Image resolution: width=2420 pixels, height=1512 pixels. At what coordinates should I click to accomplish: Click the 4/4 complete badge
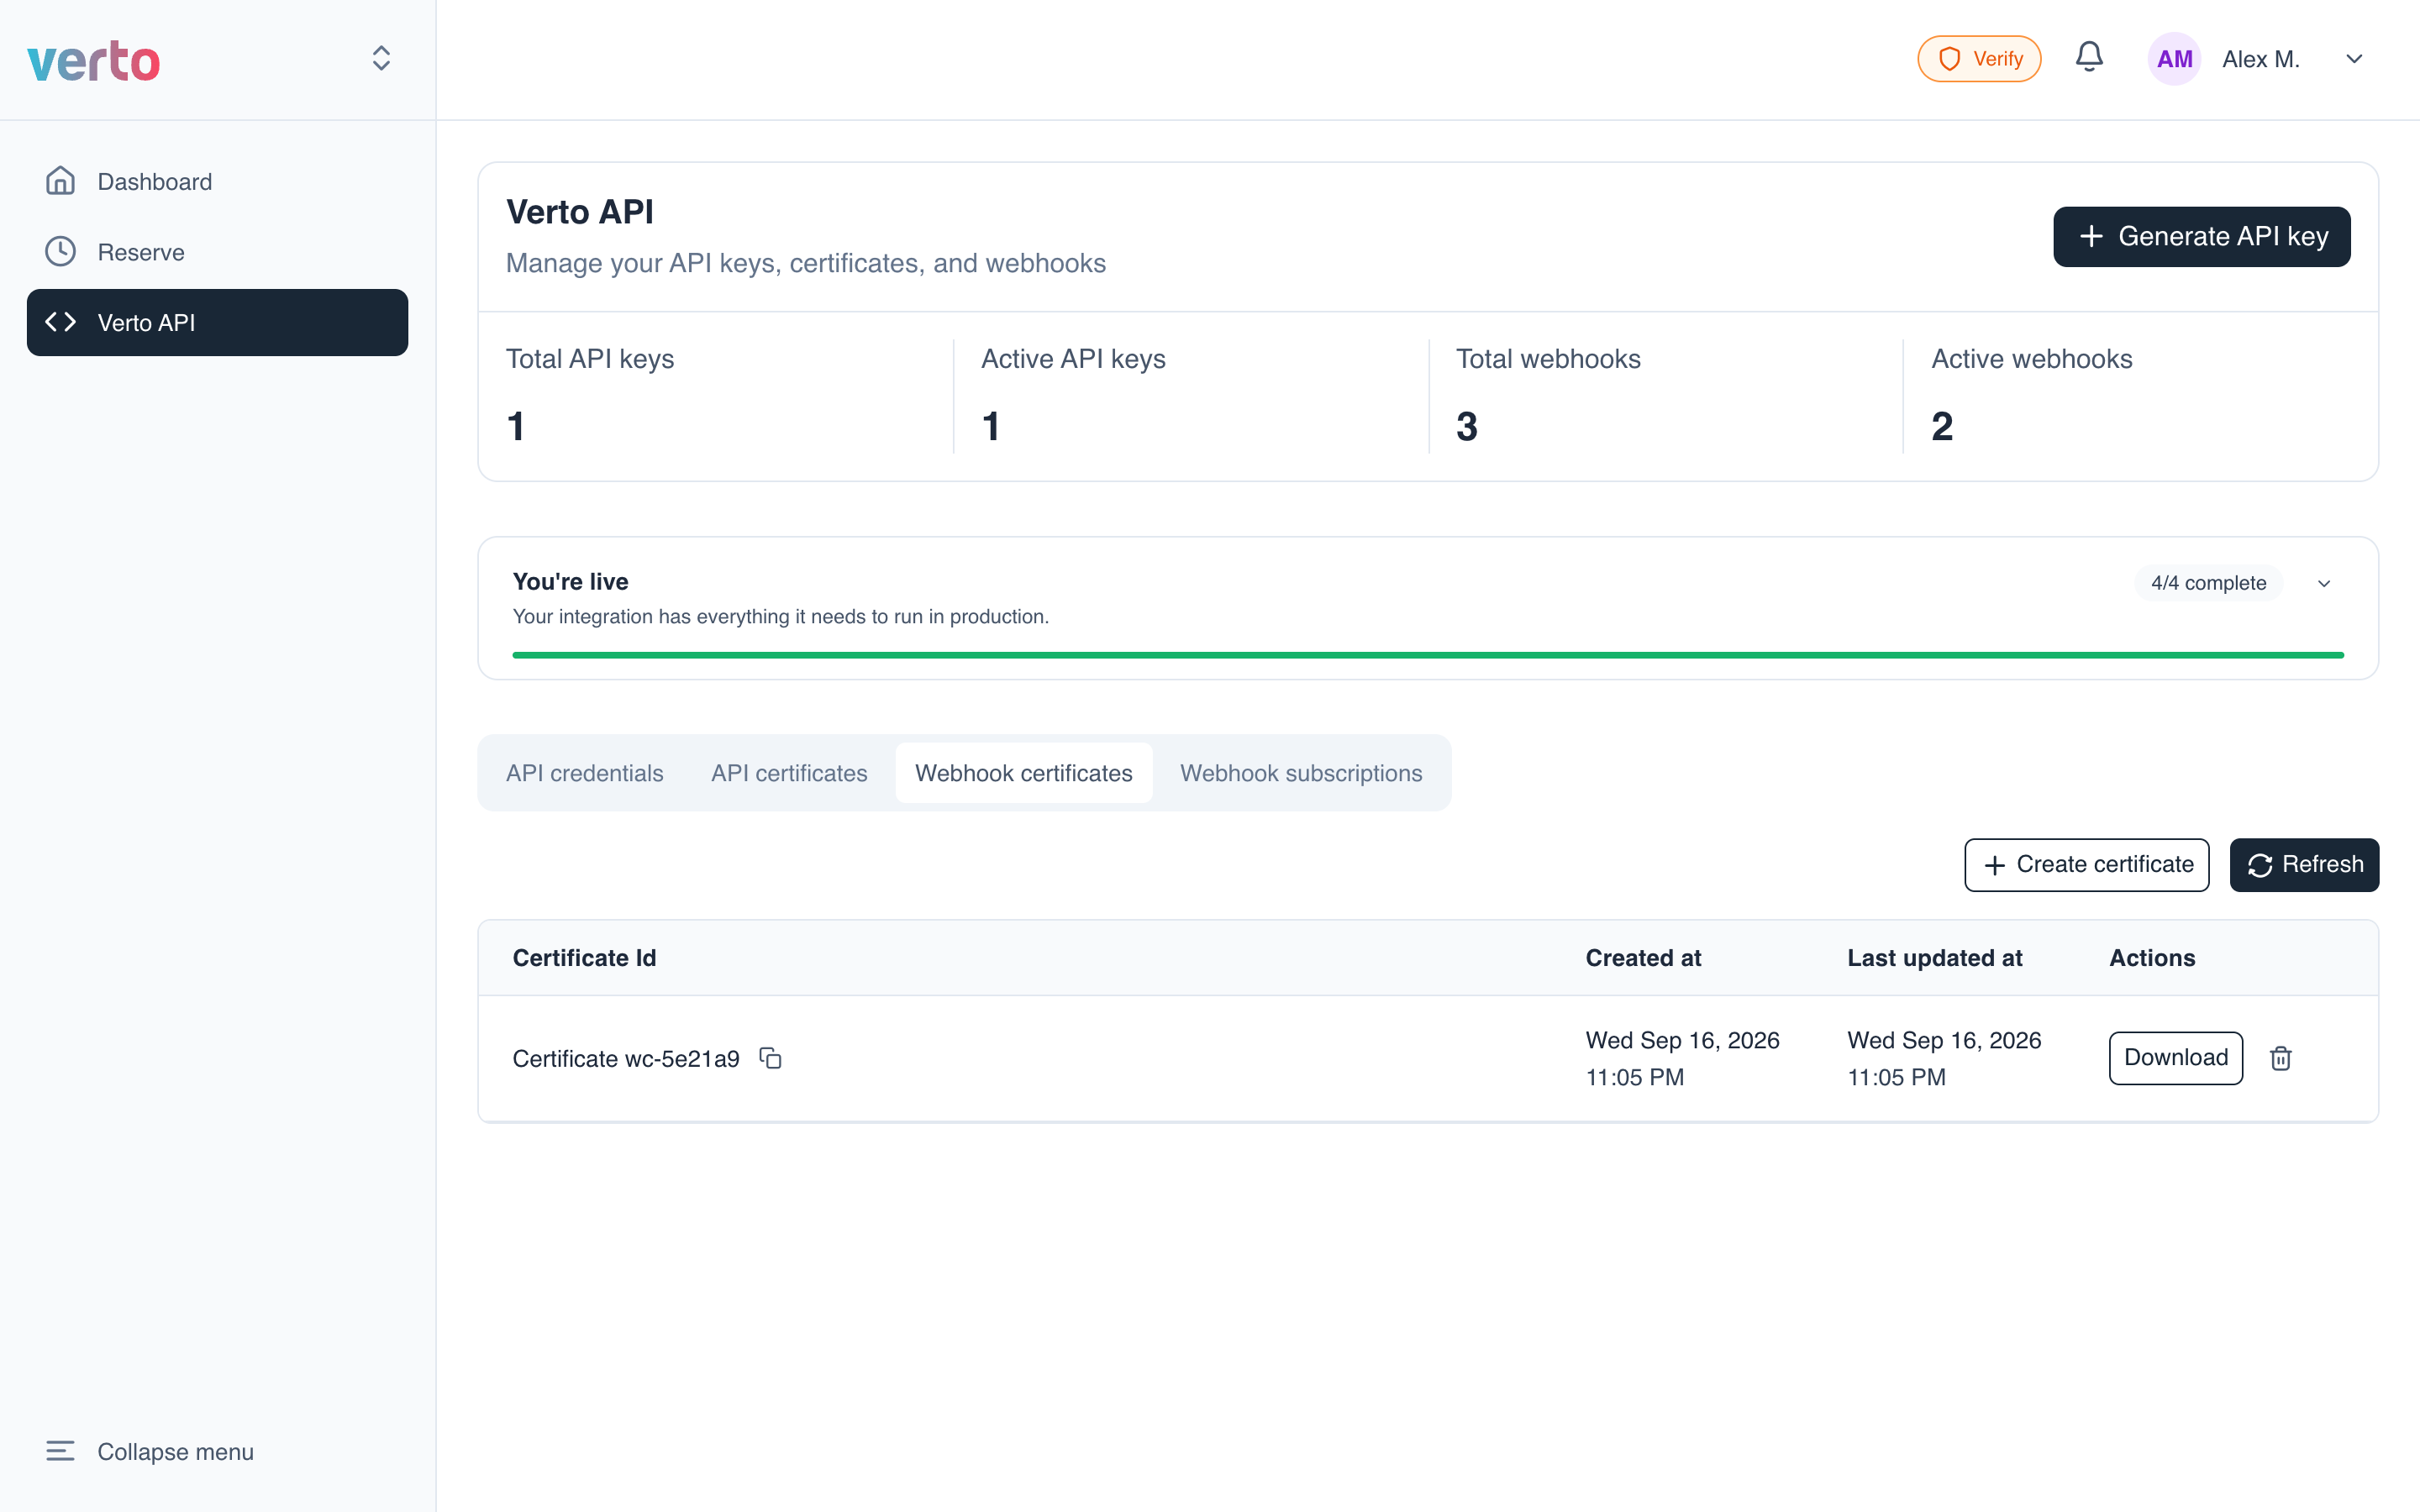2208,583
